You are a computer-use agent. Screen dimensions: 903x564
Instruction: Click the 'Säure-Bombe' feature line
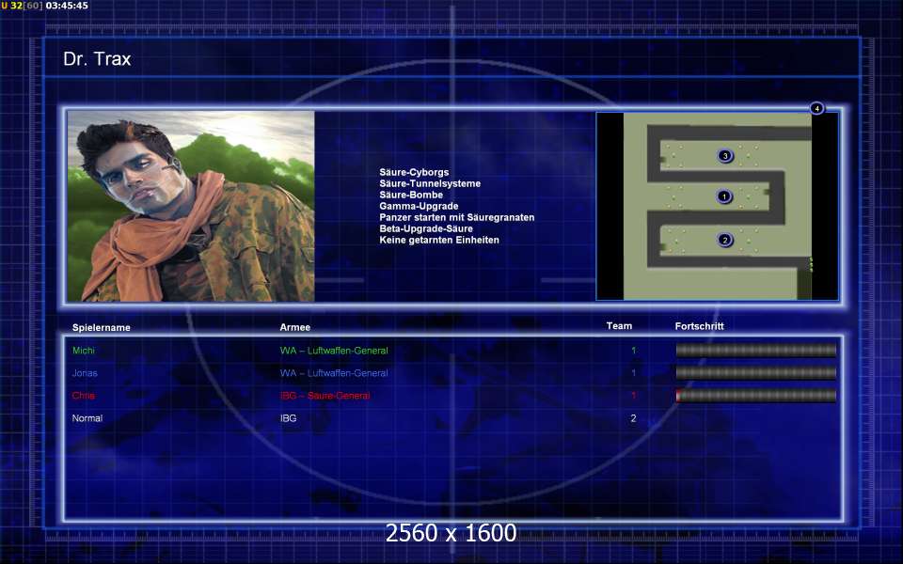[411, 195]
